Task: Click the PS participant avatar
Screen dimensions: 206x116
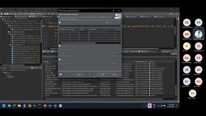Action: coord(192,93)
